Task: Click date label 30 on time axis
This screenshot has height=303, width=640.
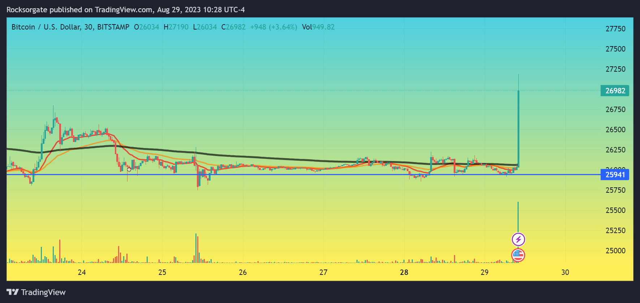Action: (x=565, y=272)
